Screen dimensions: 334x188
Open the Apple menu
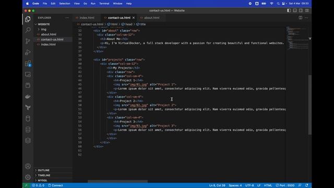[27, 4]
